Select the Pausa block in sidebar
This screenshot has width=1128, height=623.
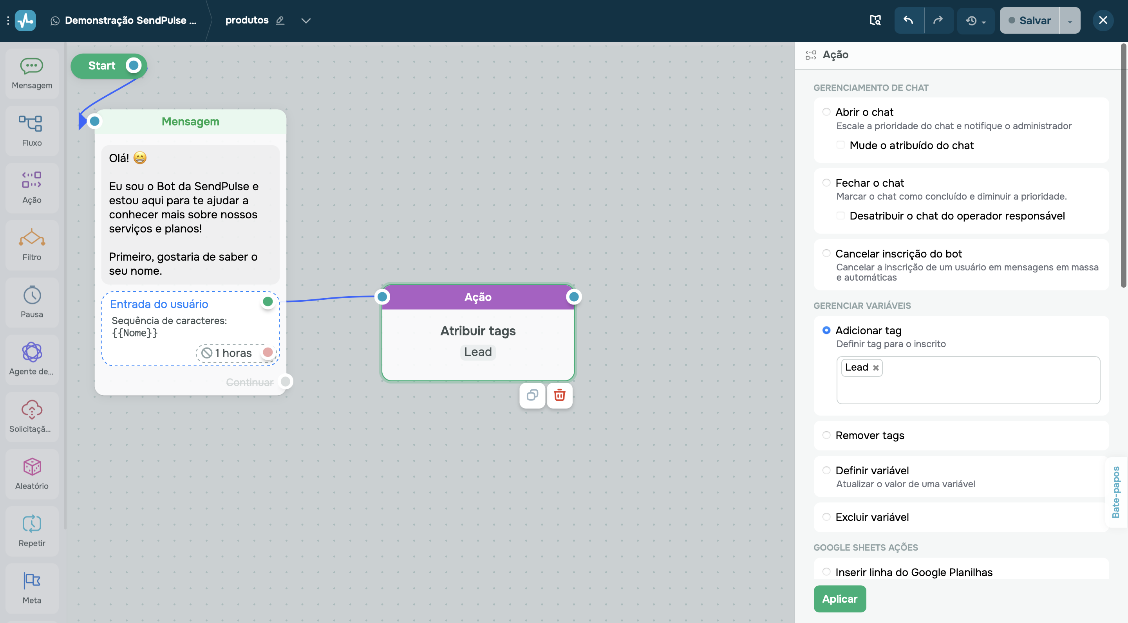(32, 302)
